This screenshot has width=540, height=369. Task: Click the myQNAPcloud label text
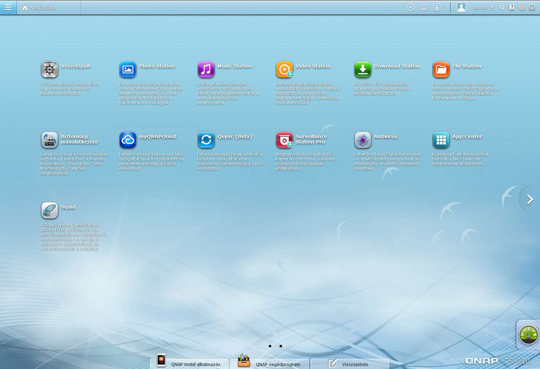click(157, 136)
